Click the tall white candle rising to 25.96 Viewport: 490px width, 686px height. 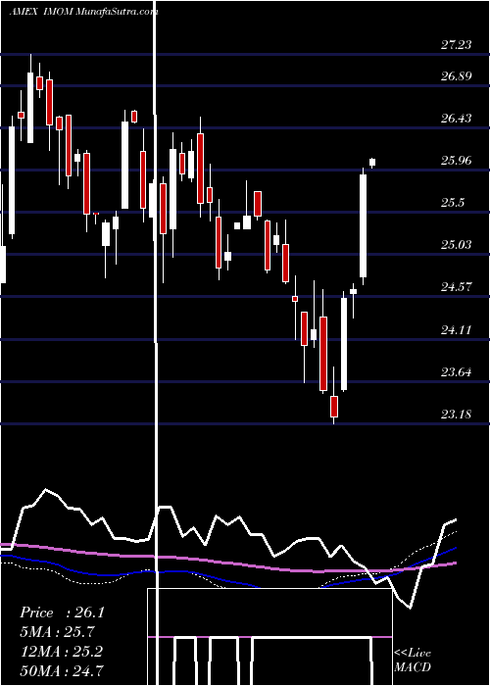pos(364,225)
